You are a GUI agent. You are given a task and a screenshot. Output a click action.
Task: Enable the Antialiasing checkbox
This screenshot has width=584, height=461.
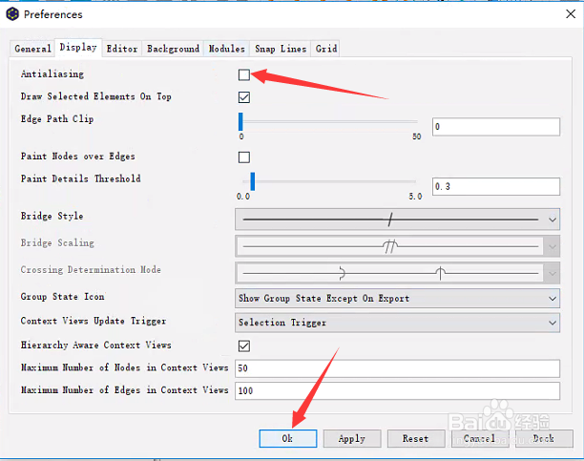(x=244, y=74)
